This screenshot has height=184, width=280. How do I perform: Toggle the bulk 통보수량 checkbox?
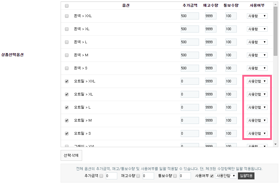click(x=175, y=176)
